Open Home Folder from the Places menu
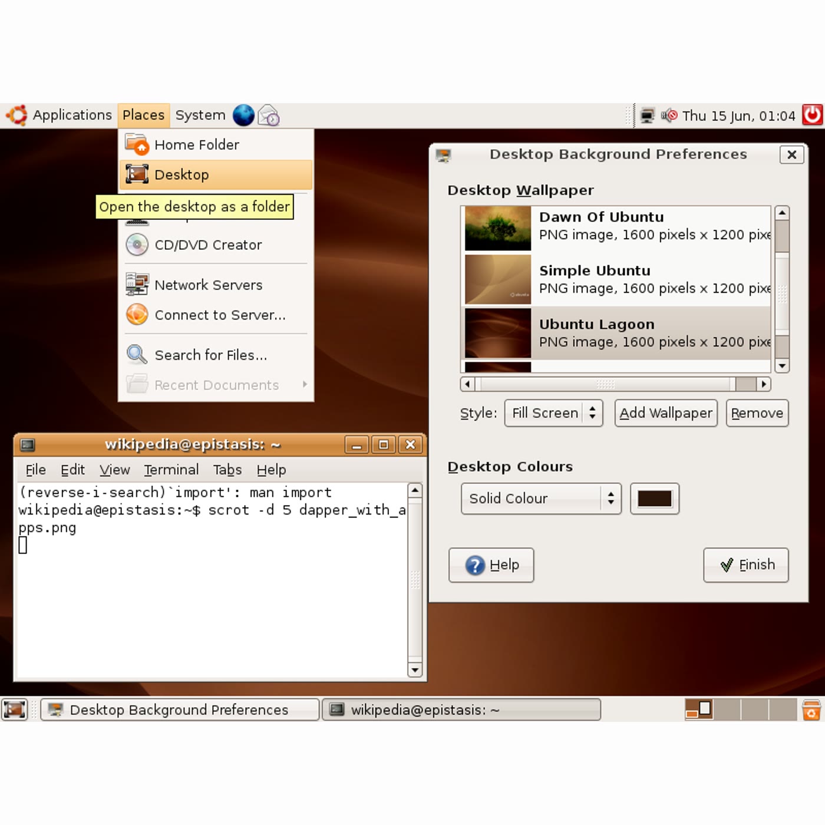Image resolution: width=825 pixels, height=825 pixels. pyautogui.click(x=216, y=144)
